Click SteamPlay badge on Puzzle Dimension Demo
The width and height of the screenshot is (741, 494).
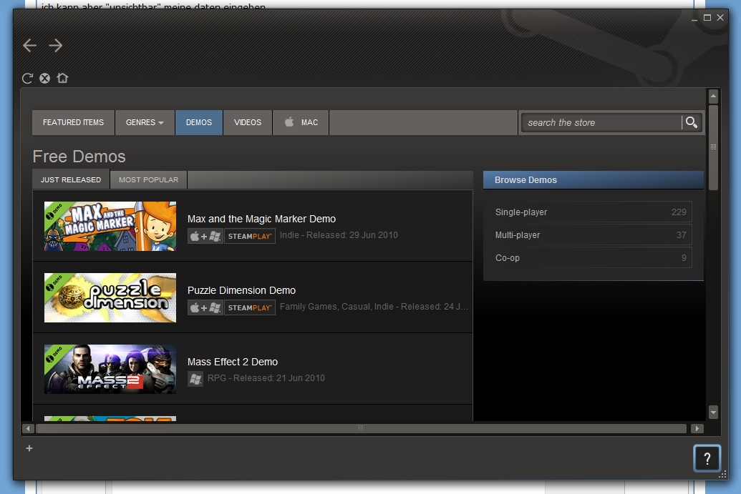(x=250, y=307)
